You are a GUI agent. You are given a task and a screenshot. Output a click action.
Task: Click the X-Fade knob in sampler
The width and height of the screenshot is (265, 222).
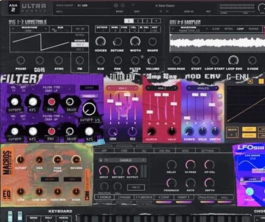pyautogui.click(x=252, y=61)
